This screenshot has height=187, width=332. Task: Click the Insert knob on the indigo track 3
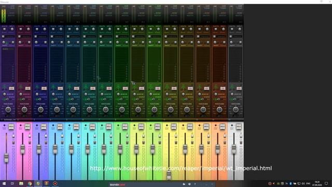(36, 43)
